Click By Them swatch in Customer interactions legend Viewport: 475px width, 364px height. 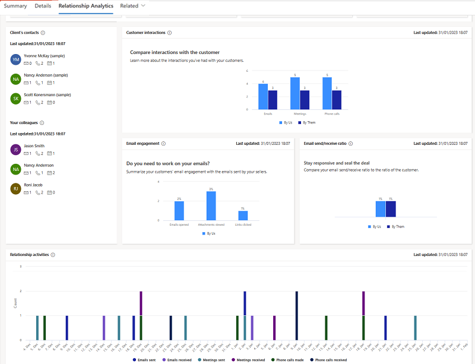(299, 122)
